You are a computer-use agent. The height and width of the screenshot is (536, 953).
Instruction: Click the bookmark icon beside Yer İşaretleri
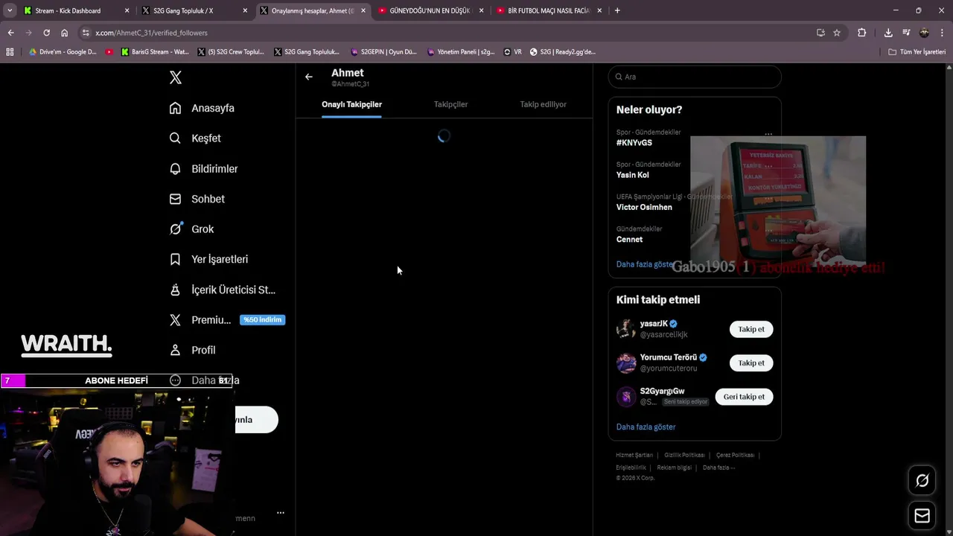click(175, 259)
